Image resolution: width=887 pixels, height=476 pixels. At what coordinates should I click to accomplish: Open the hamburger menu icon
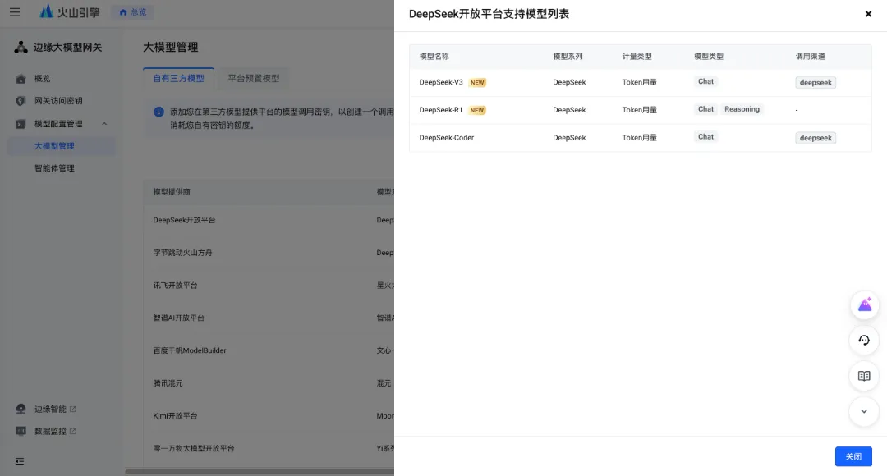coord(15,11)
